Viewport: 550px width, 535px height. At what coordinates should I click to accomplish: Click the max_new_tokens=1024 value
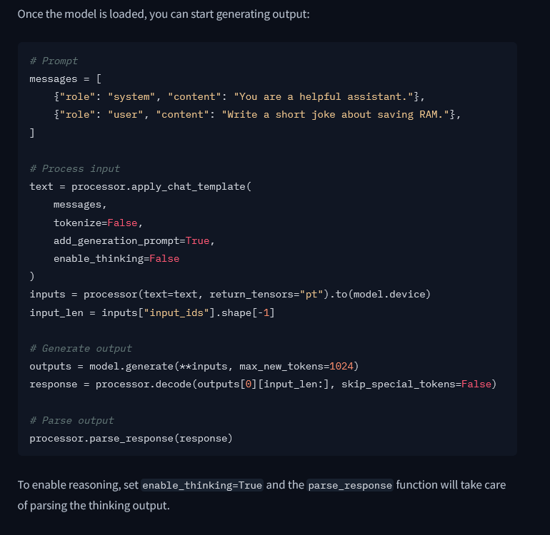click(296, 367)
